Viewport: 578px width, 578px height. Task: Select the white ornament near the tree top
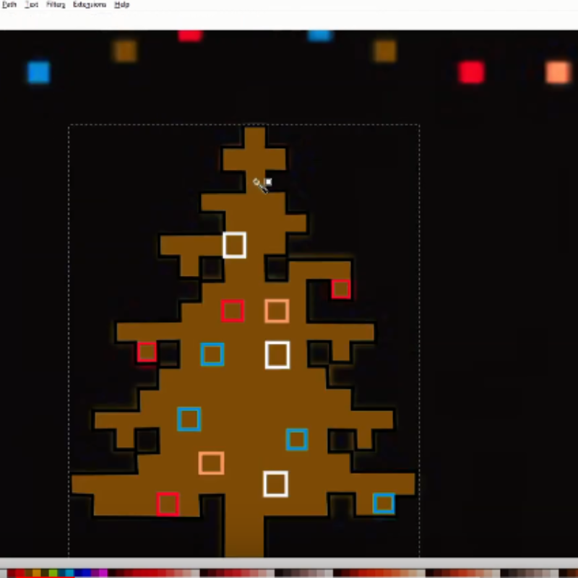(x=233, y=246)
